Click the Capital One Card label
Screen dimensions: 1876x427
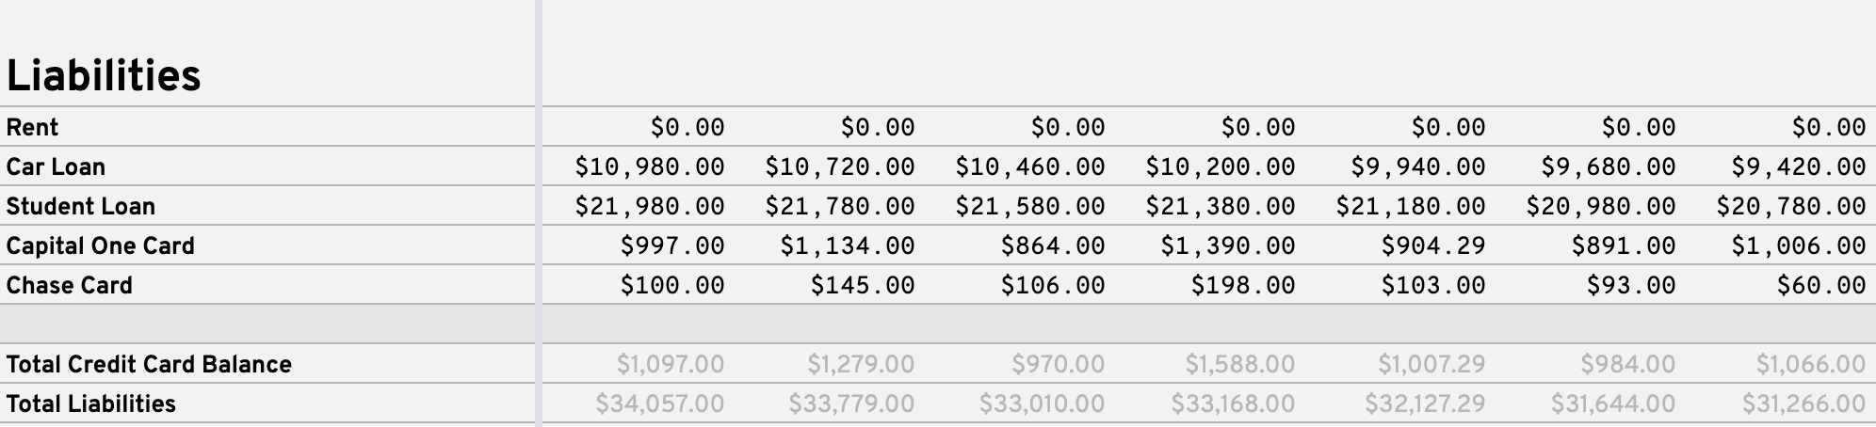[100, 245]
